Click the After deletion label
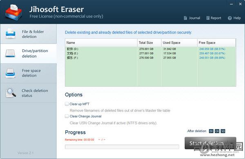The width and height of the screenshot is (245, 159). (x=197, y=131)
